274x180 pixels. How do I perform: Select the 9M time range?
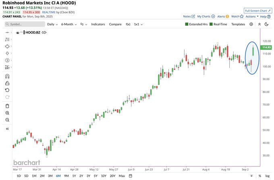[66, 176]
